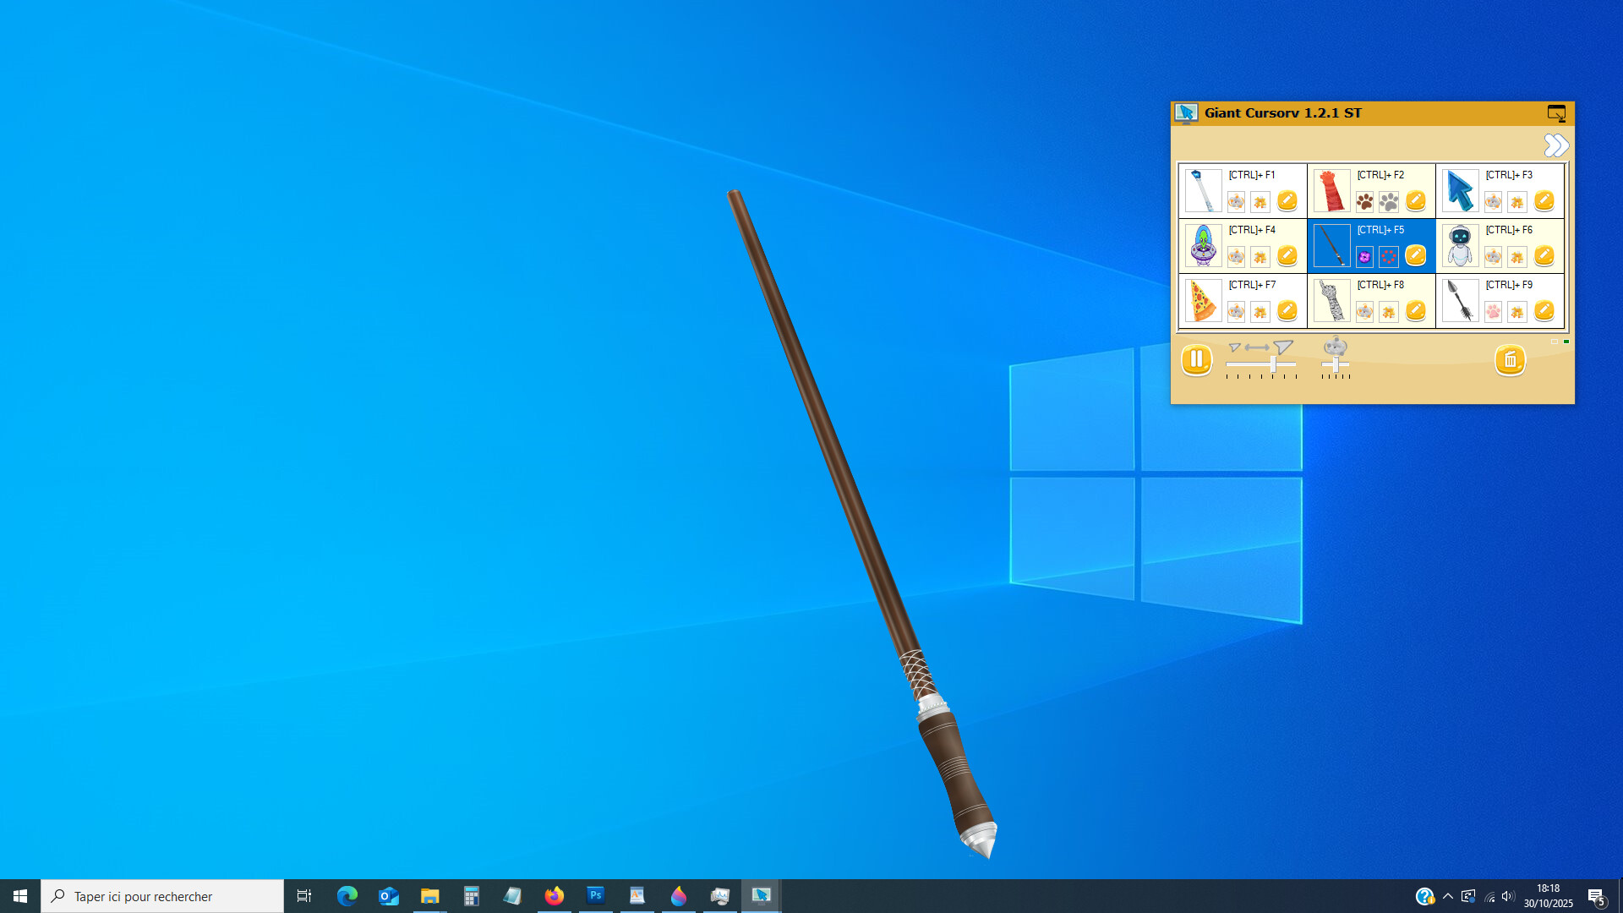The image size is (1623, 913).
Task: Toggle the pink paw effect in CTRL+F9
Action: tap(1493, 311)
